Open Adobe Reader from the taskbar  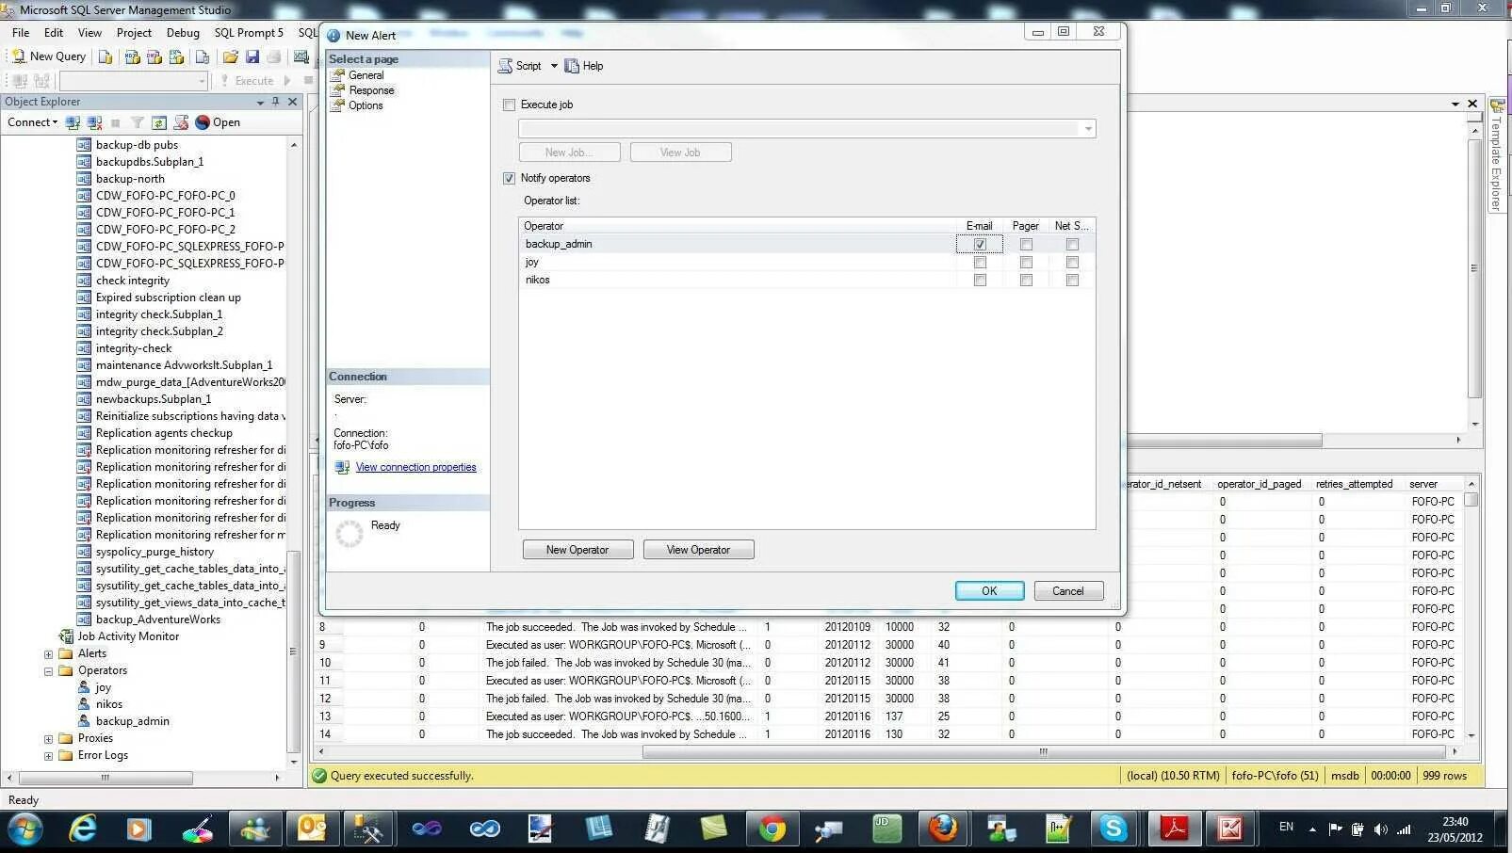[1174, 829]
